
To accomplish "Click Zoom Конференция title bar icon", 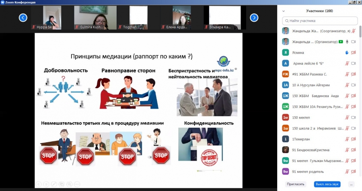I will (x=2, y=2).
